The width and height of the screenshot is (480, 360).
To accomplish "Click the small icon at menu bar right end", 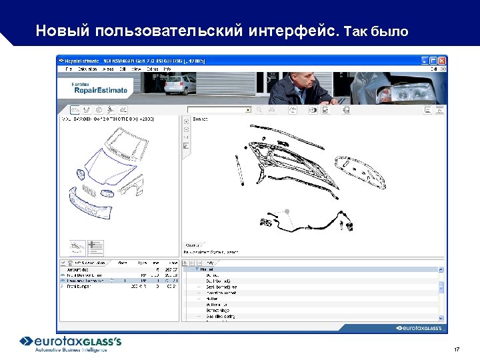I will tap(443, 69).
